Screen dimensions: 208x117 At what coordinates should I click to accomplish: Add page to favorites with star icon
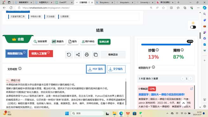164,8
